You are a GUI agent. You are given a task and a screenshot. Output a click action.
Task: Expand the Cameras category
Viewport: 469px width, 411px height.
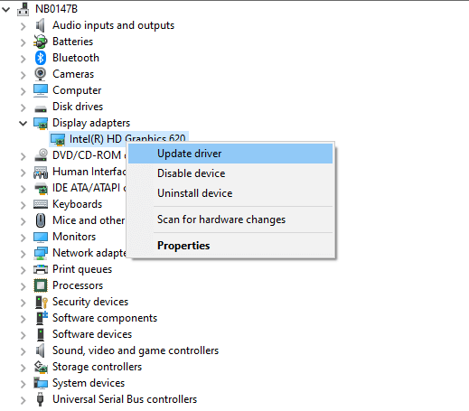click(23, 75)
